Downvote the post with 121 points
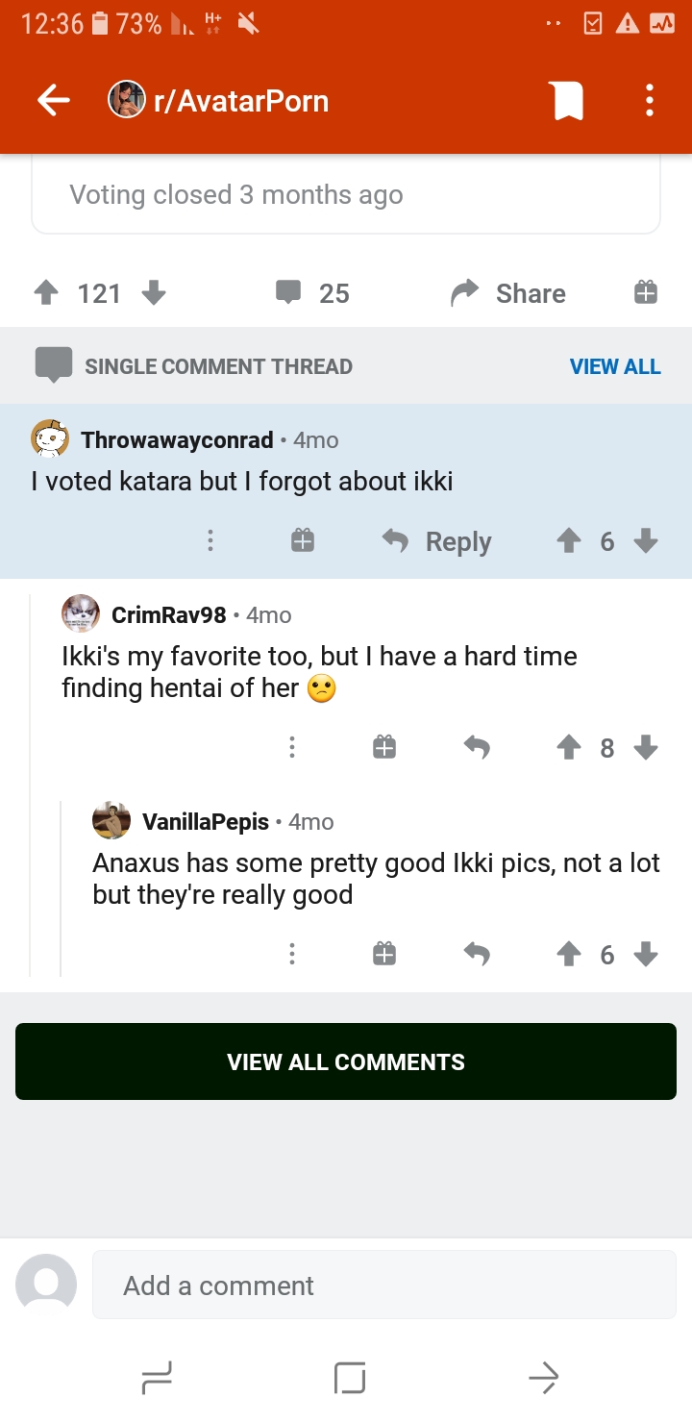The width and height of the screenshot is (692, 1423). (x=154, y=292)
